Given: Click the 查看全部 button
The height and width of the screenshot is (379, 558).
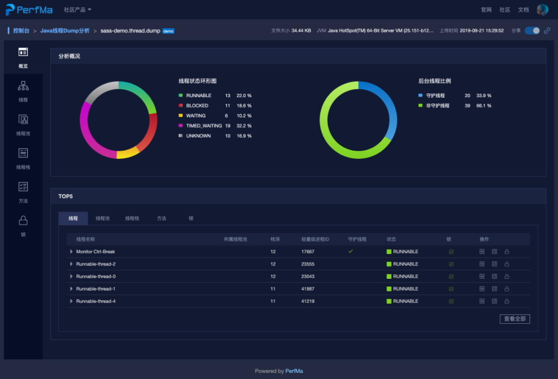Looking at the screenshot, I should pyautogui.click(x=515, y=319).
